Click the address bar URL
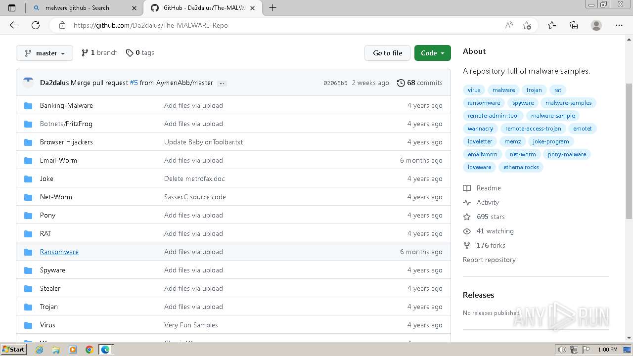 (x=151, y=25)
